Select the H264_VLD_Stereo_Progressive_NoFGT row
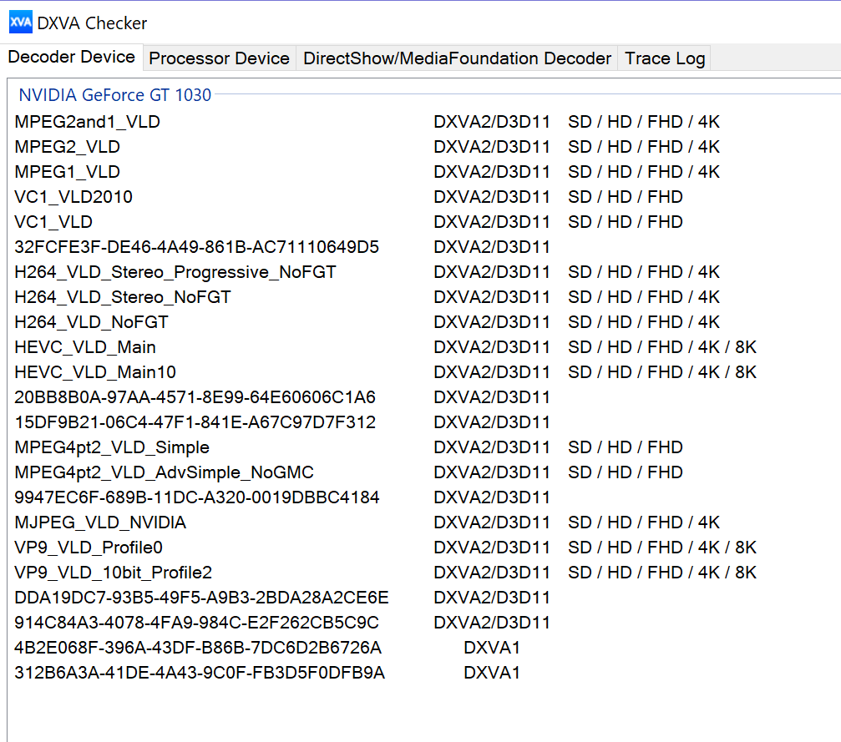Image resolution: width=841 pixels, height=742 pixels. pos(423,272)
